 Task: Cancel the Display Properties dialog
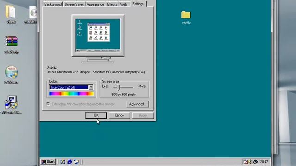coord(119,115)
